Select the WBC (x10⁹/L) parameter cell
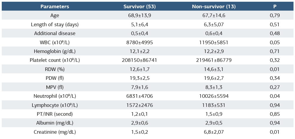 click(x=55, y=42)
